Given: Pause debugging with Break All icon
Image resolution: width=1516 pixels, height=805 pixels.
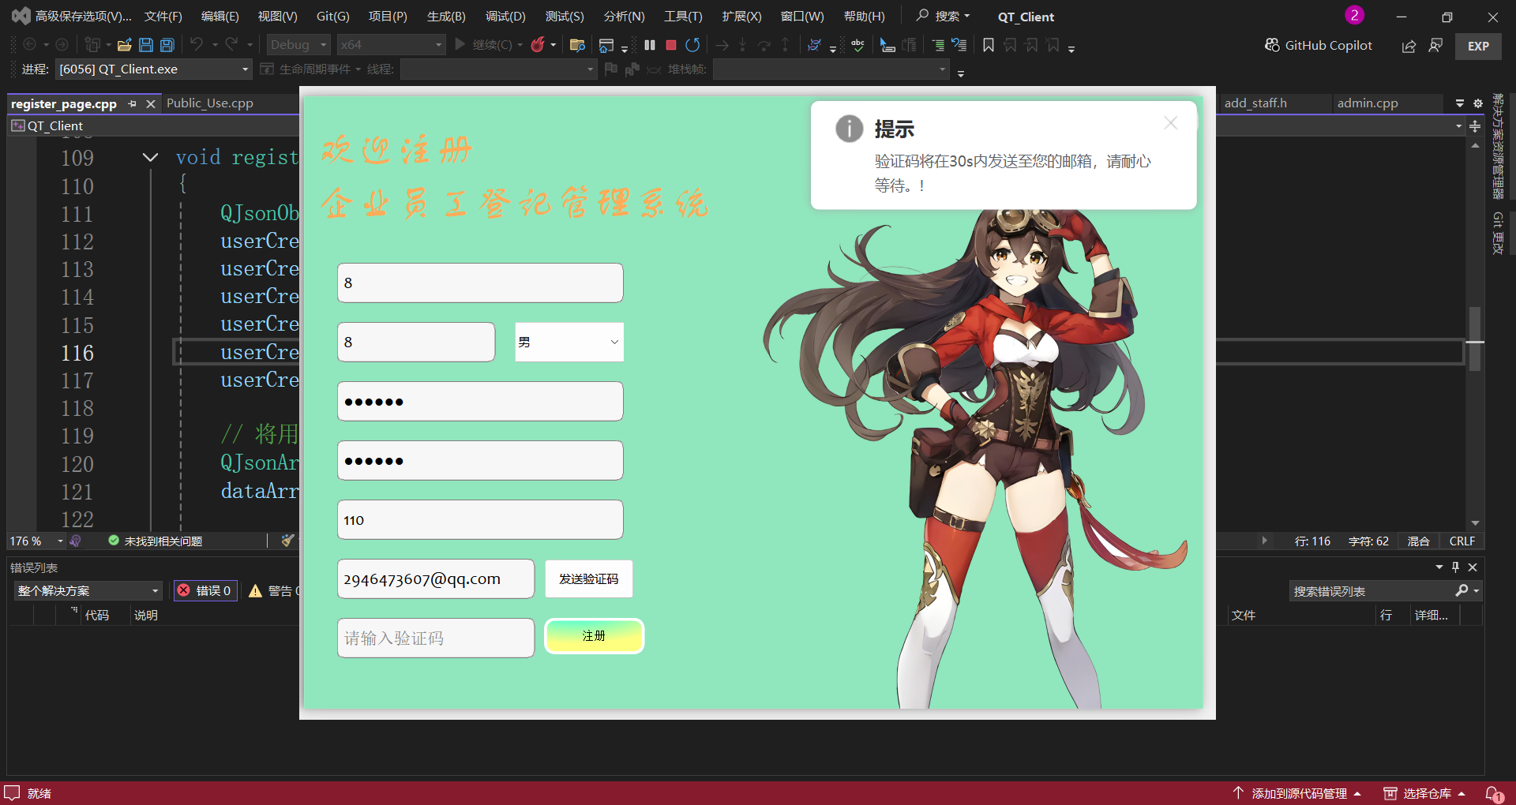Looking at the screenshot, I should click(650, 45).
